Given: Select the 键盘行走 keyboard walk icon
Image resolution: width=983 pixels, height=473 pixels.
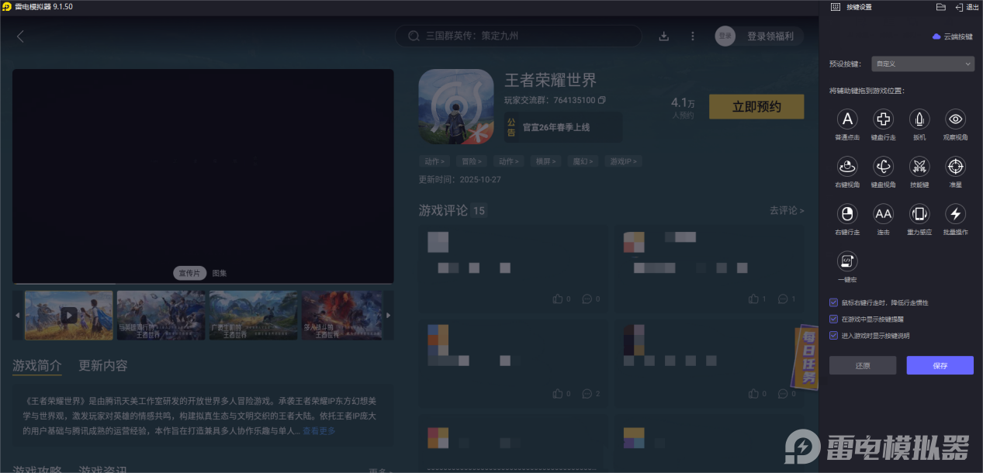Looking at the screenshot, I should coord(883,121).
